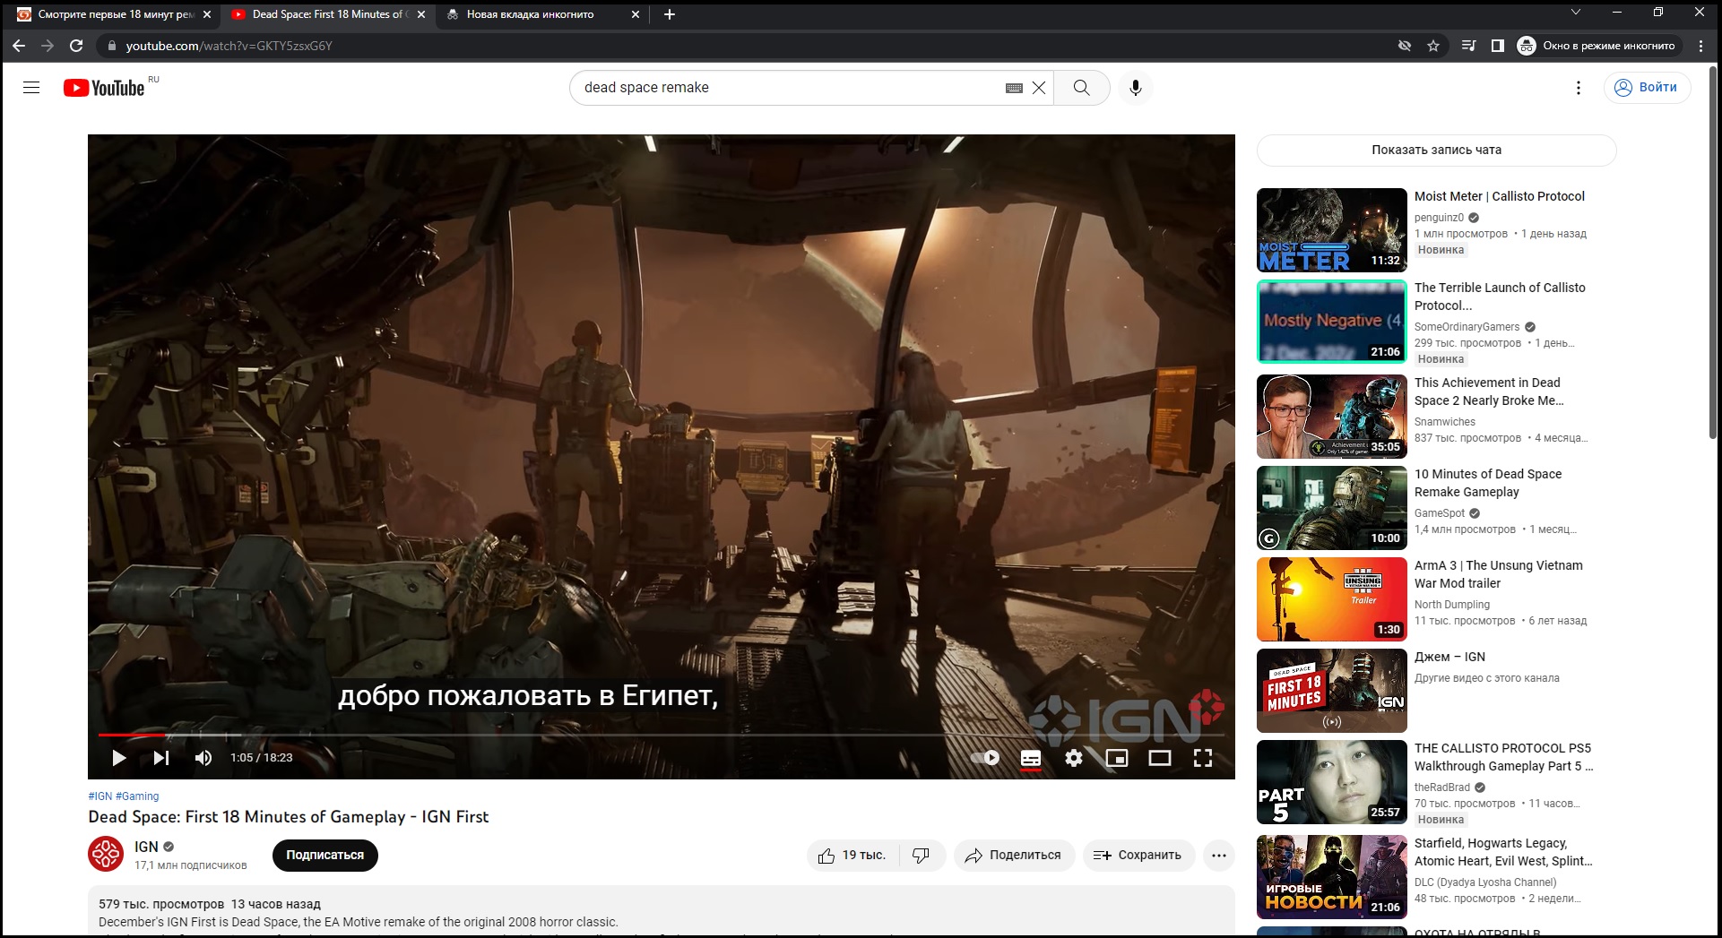Enable theater mode view
This screenshot has height=938, width=1722.
click(1160, 758)
